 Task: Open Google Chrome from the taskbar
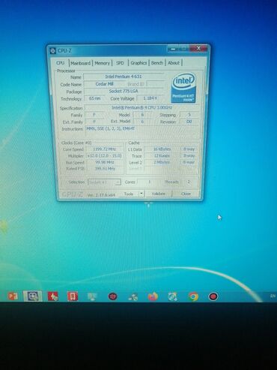pos(193,296)
